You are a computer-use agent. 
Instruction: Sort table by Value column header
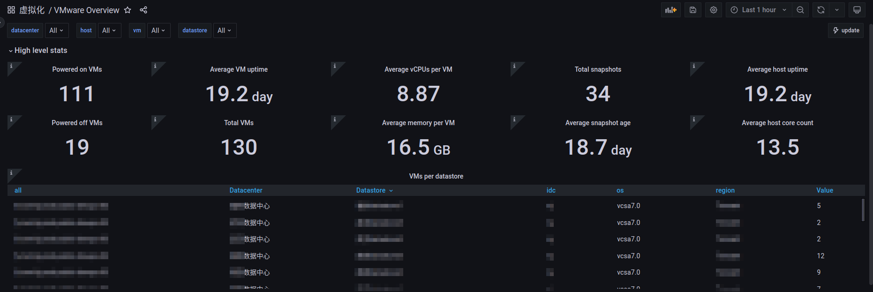click(x=824, y=190)
